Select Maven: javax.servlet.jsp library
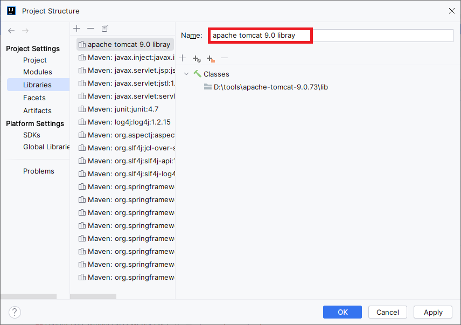Image resolution: width=461 pixels, height=325 pixels. coord(127,70)
